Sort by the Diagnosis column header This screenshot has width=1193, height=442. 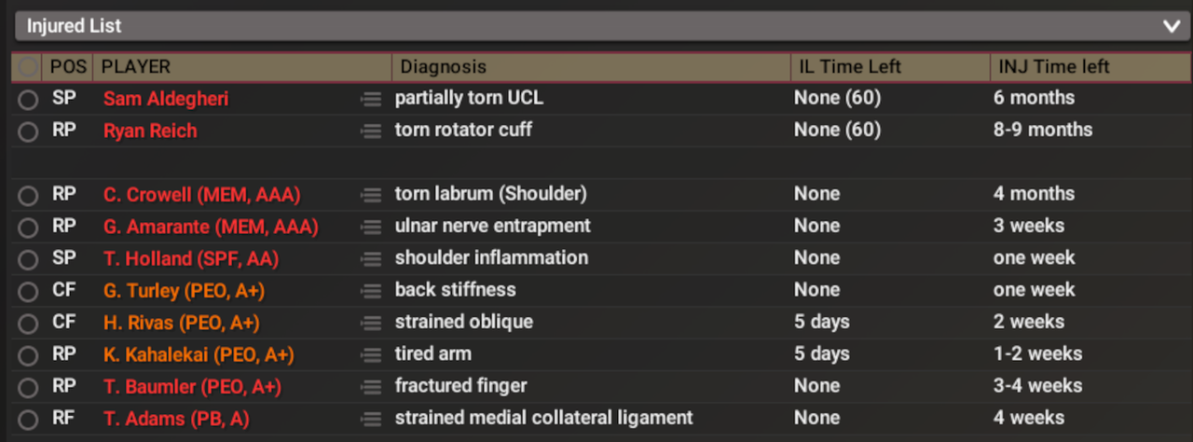coord(444,67)
